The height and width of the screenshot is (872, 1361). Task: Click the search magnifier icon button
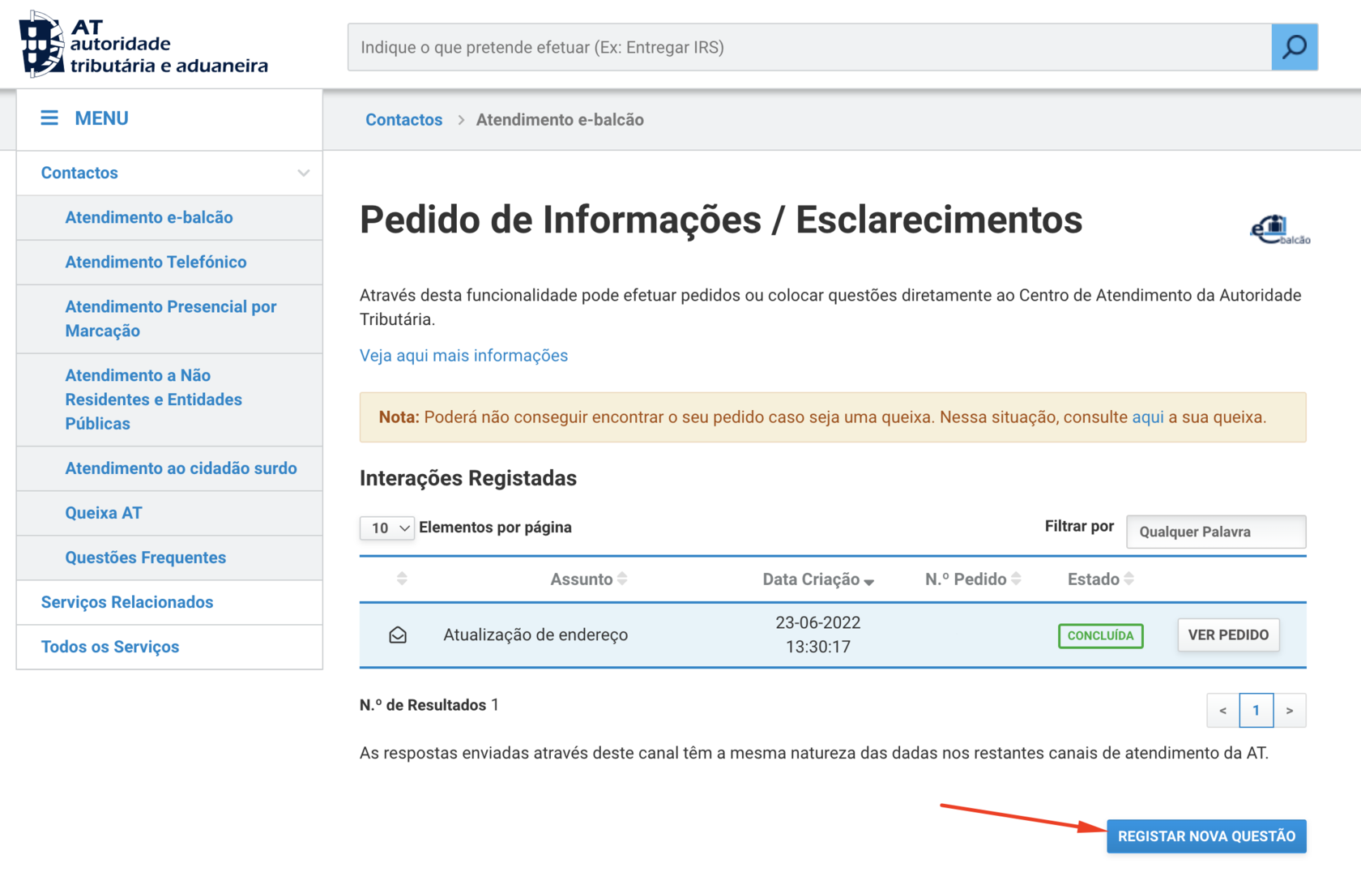tap(1294, 47)
